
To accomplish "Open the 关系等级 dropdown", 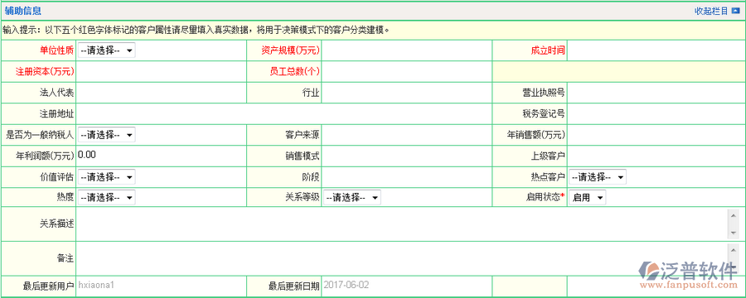I will pyautogui.click(x=352, y=198).
